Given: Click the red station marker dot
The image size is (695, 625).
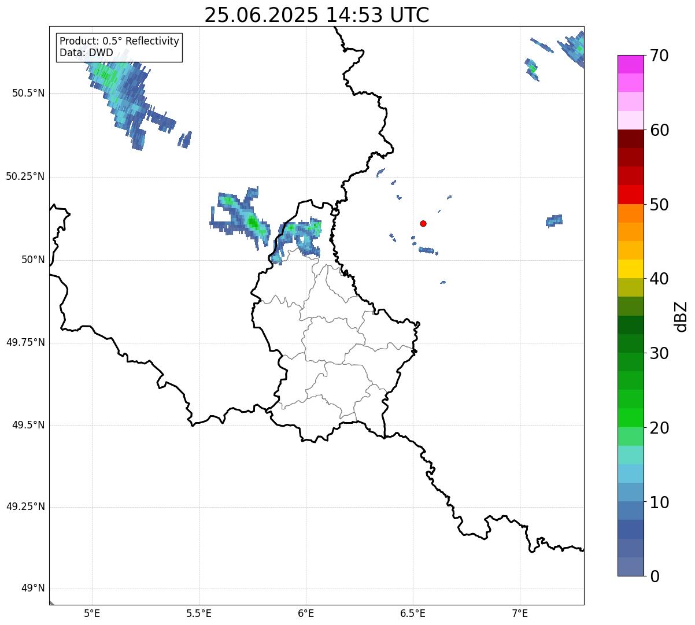Looking at the screenshot, I should [x=423, y=223].
